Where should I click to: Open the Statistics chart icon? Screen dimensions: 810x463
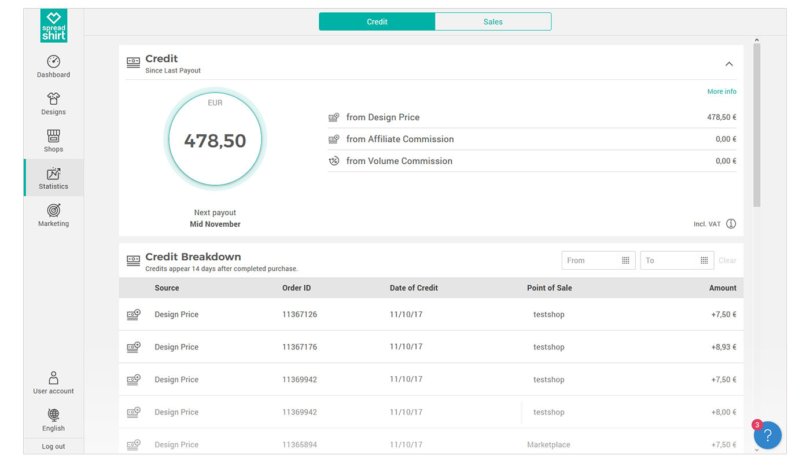point(53,174)
